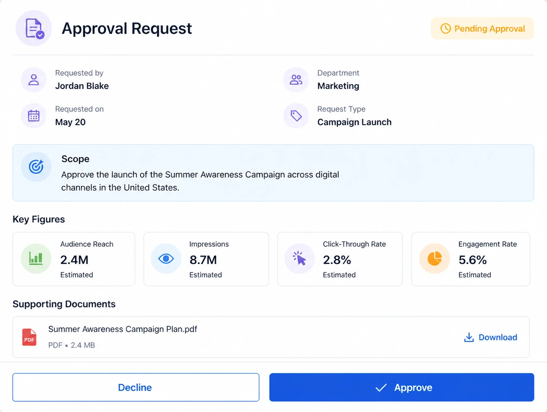Click the requester name Jordan Blake
547x412 pixels.
(82, 86)
